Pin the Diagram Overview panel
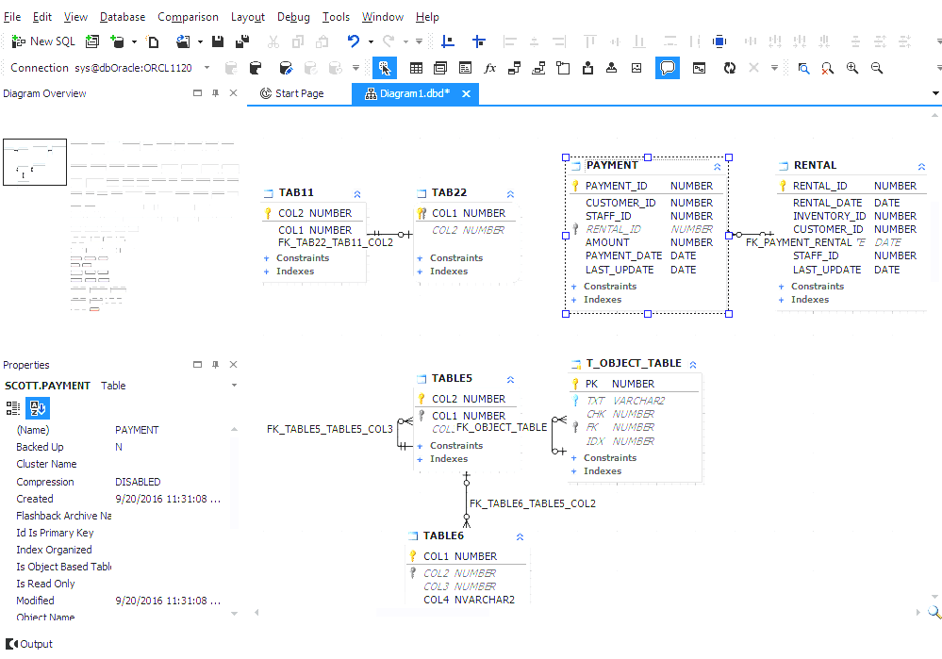This screenshot has width=942, height=659. coord(216,93)
